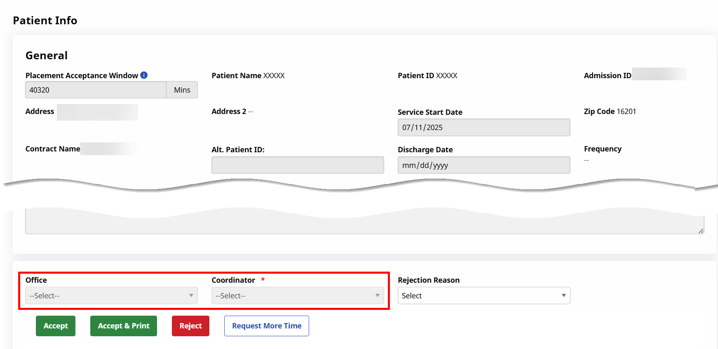Expand the Coordinator select list
This screenshot has height=349, width=718.
coord(297,295)
